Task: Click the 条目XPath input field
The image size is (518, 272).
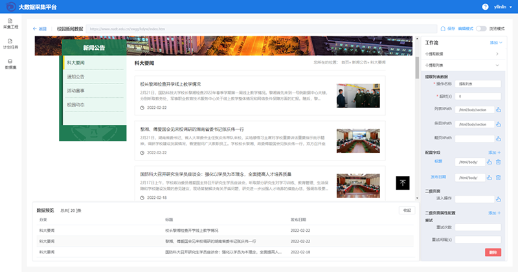Action: point(475,124)
